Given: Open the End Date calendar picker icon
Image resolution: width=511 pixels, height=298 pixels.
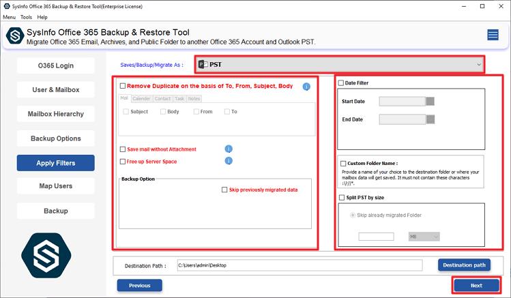Looking at the screenshot, I should (x=430, y=119).
